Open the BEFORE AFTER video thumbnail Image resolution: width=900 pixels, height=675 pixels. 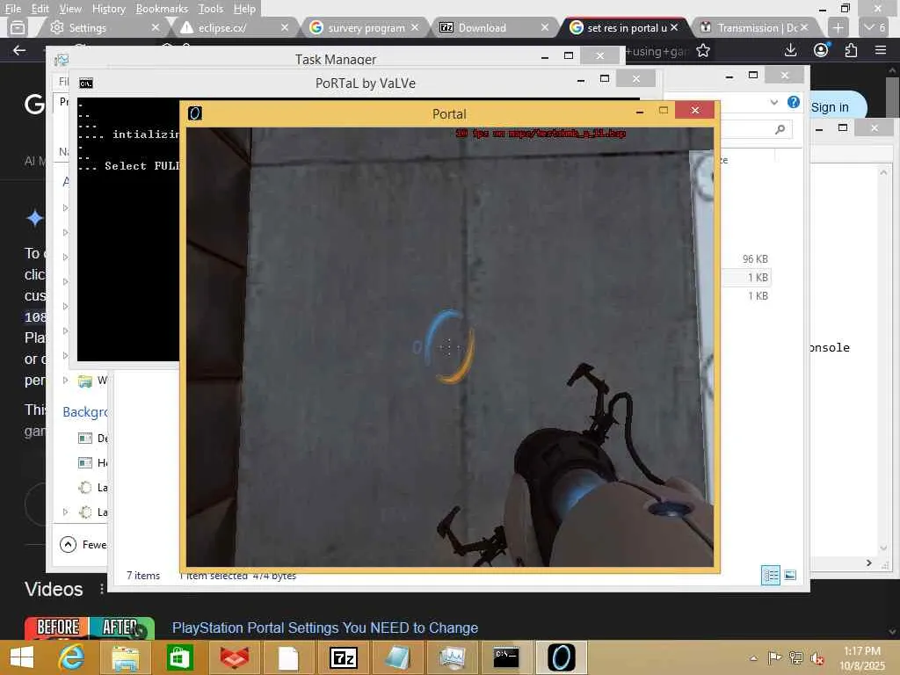[x=89, y=628]
